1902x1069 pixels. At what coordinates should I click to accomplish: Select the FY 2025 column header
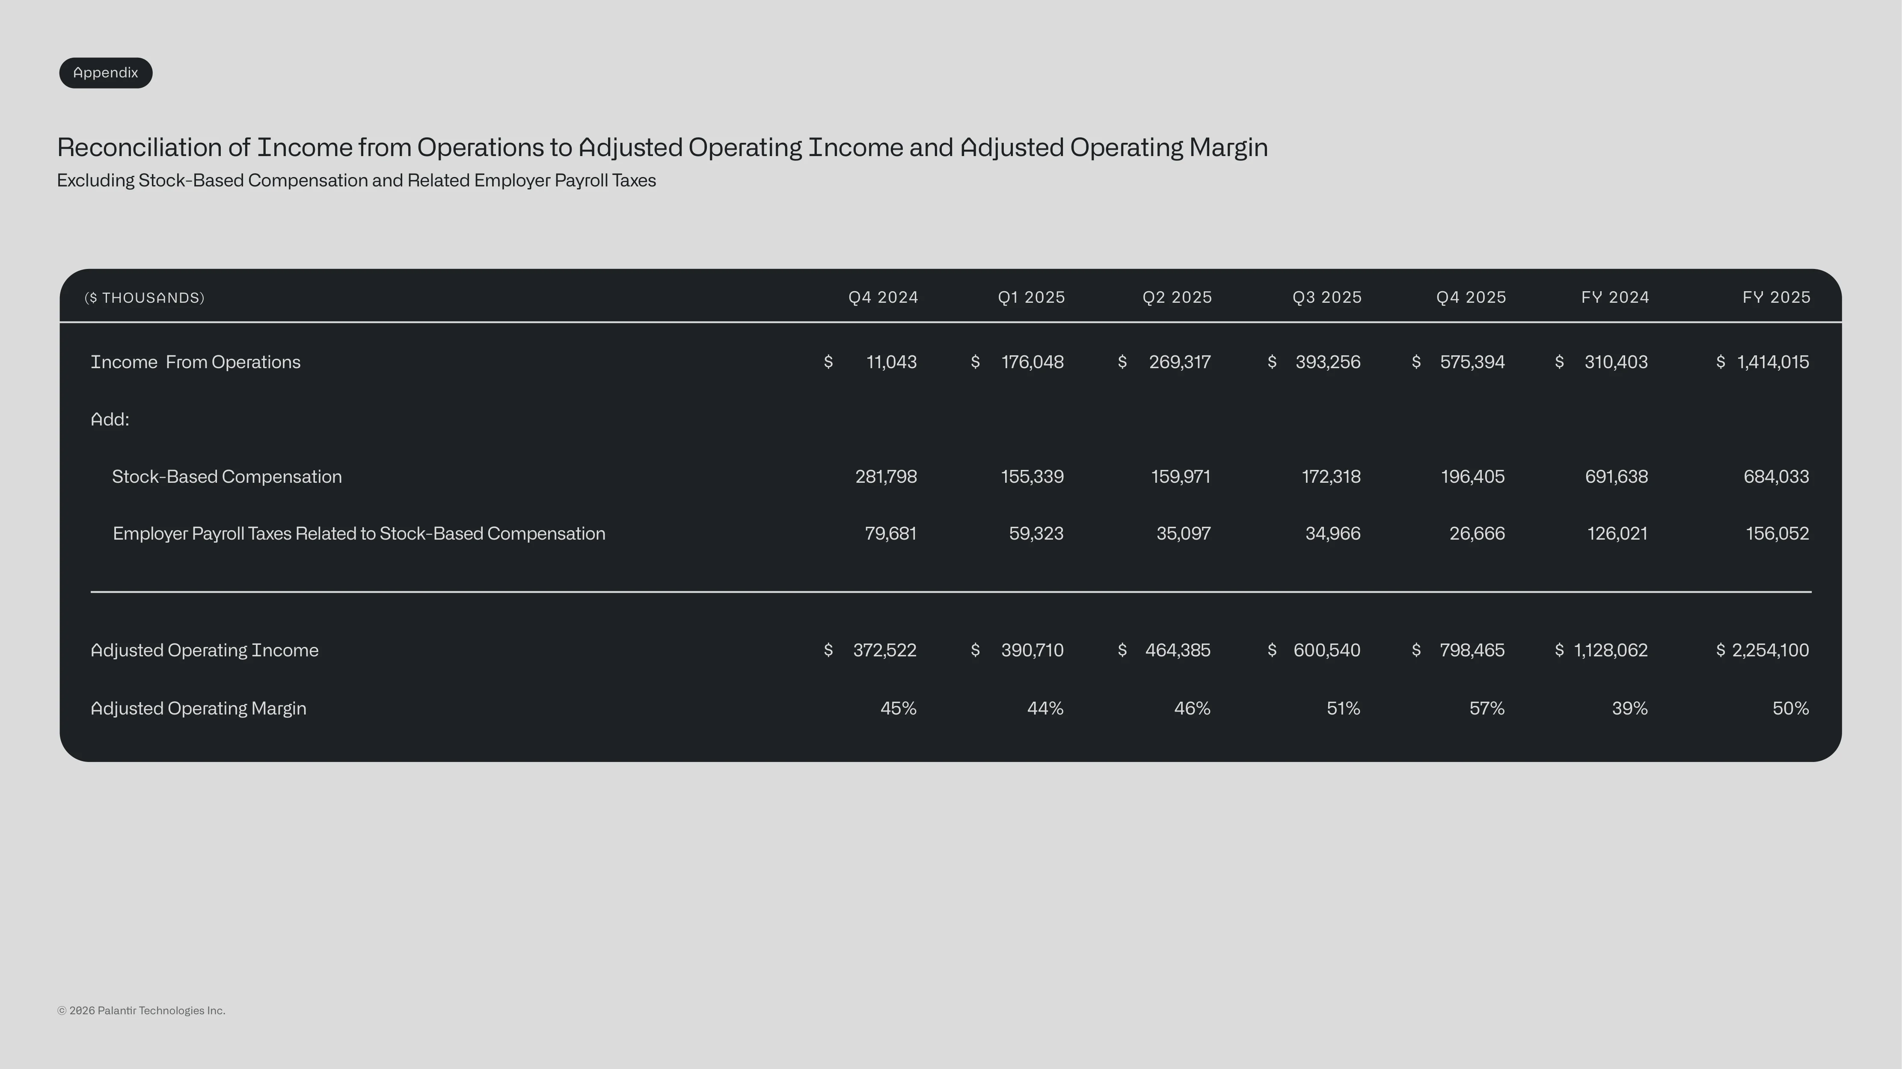click(1777, 297)
